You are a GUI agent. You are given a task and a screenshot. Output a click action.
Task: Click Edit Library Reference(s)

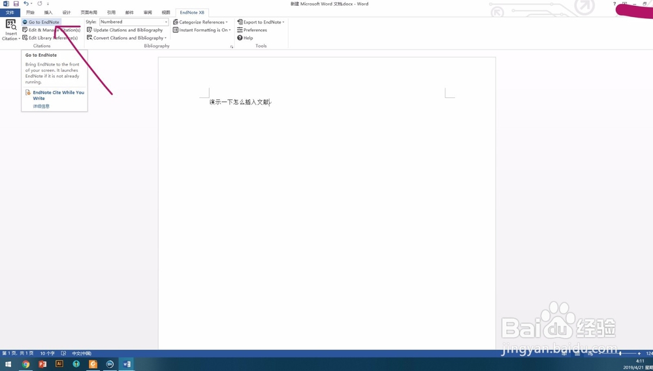pyautogui.click(x=50, y=38)
